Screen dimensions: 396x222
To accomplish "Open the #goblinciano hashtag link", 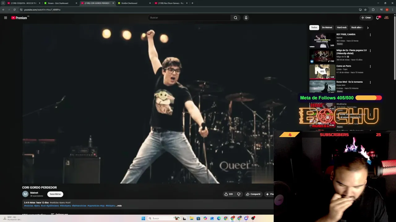I will point(53,206).
